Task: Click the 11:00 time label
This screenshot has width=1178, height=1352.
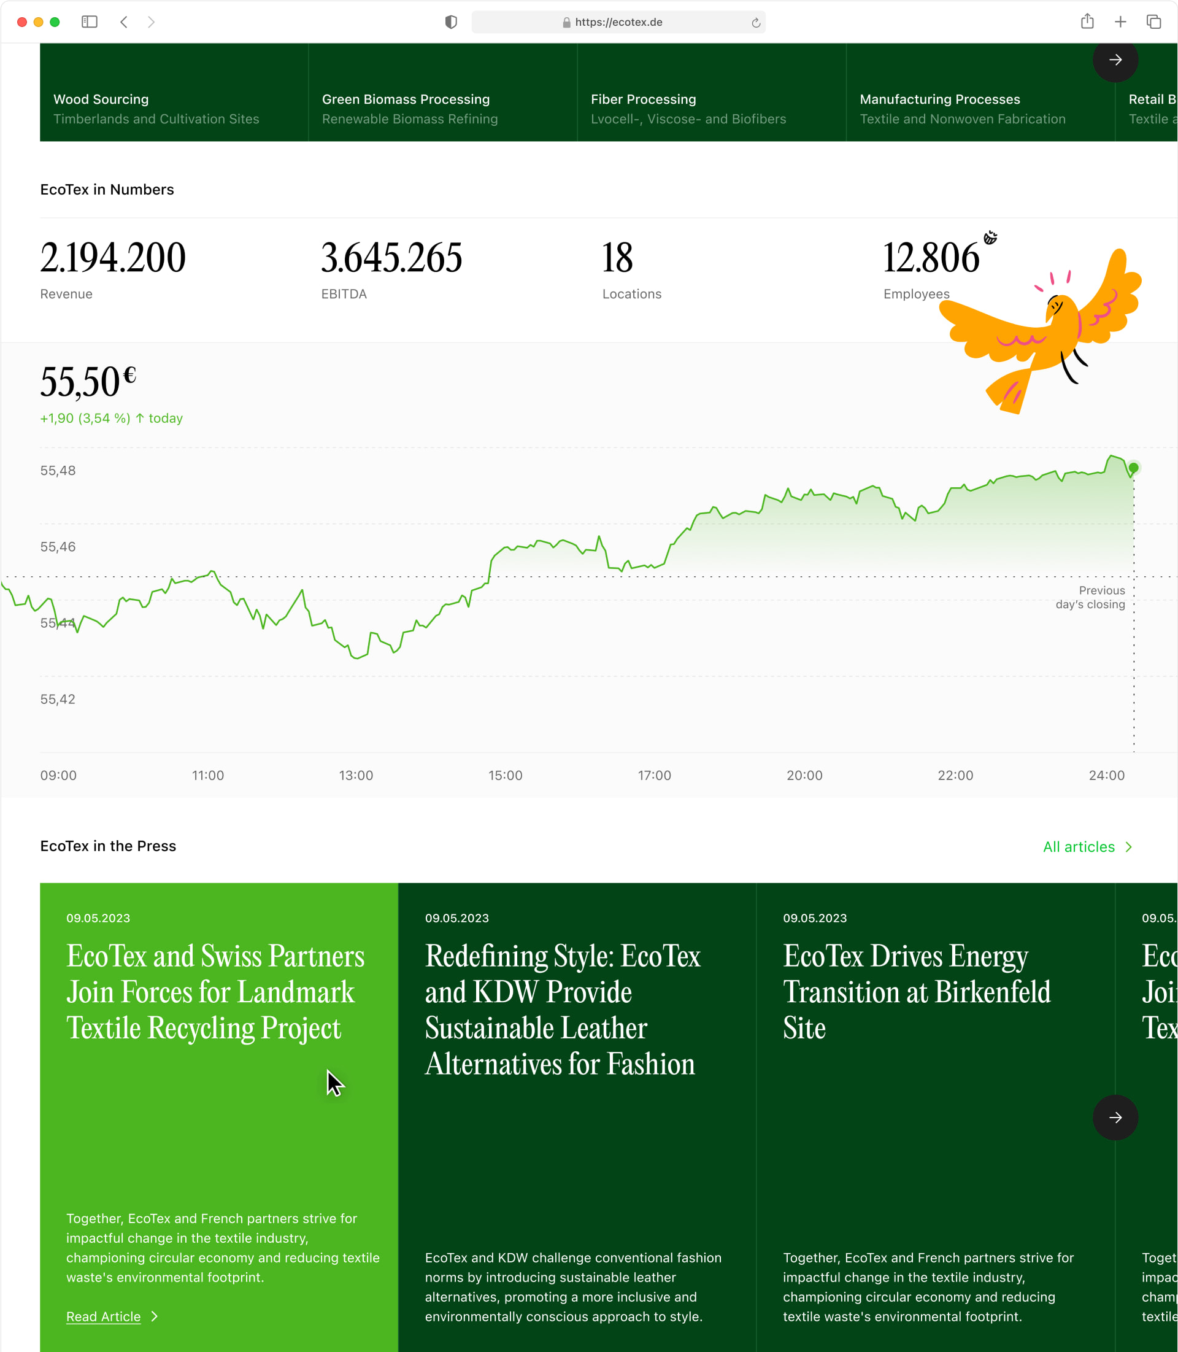Action: (x=208, y=775)
